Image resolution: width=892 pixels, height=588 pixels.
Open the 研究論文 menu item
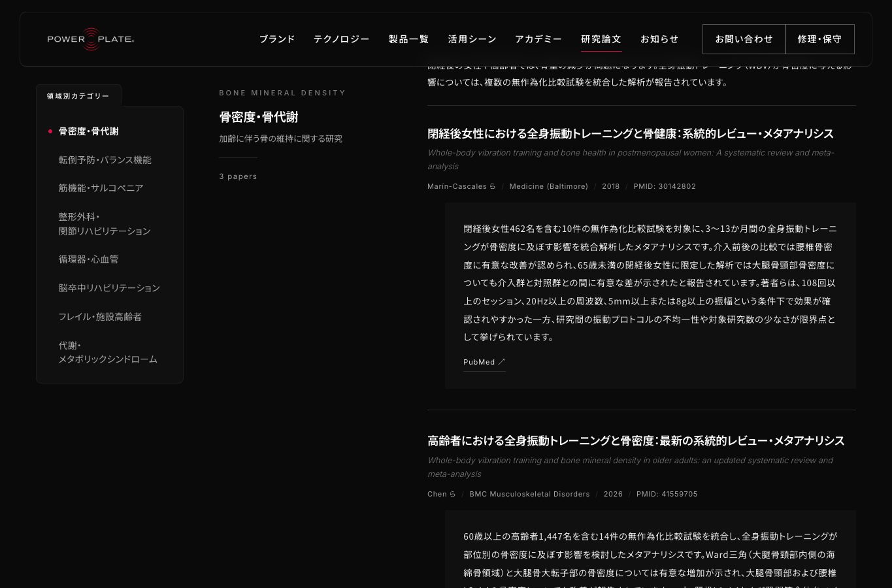601,39
